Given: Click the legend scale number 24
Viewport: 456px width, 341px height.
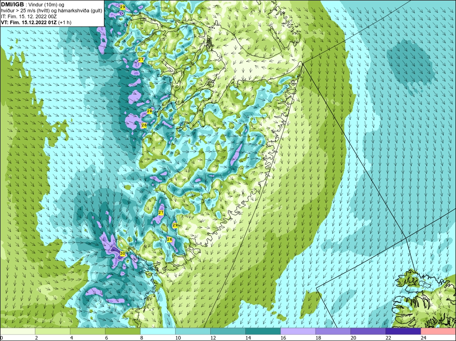Looking at the screenshot, I should click(424, 338).
